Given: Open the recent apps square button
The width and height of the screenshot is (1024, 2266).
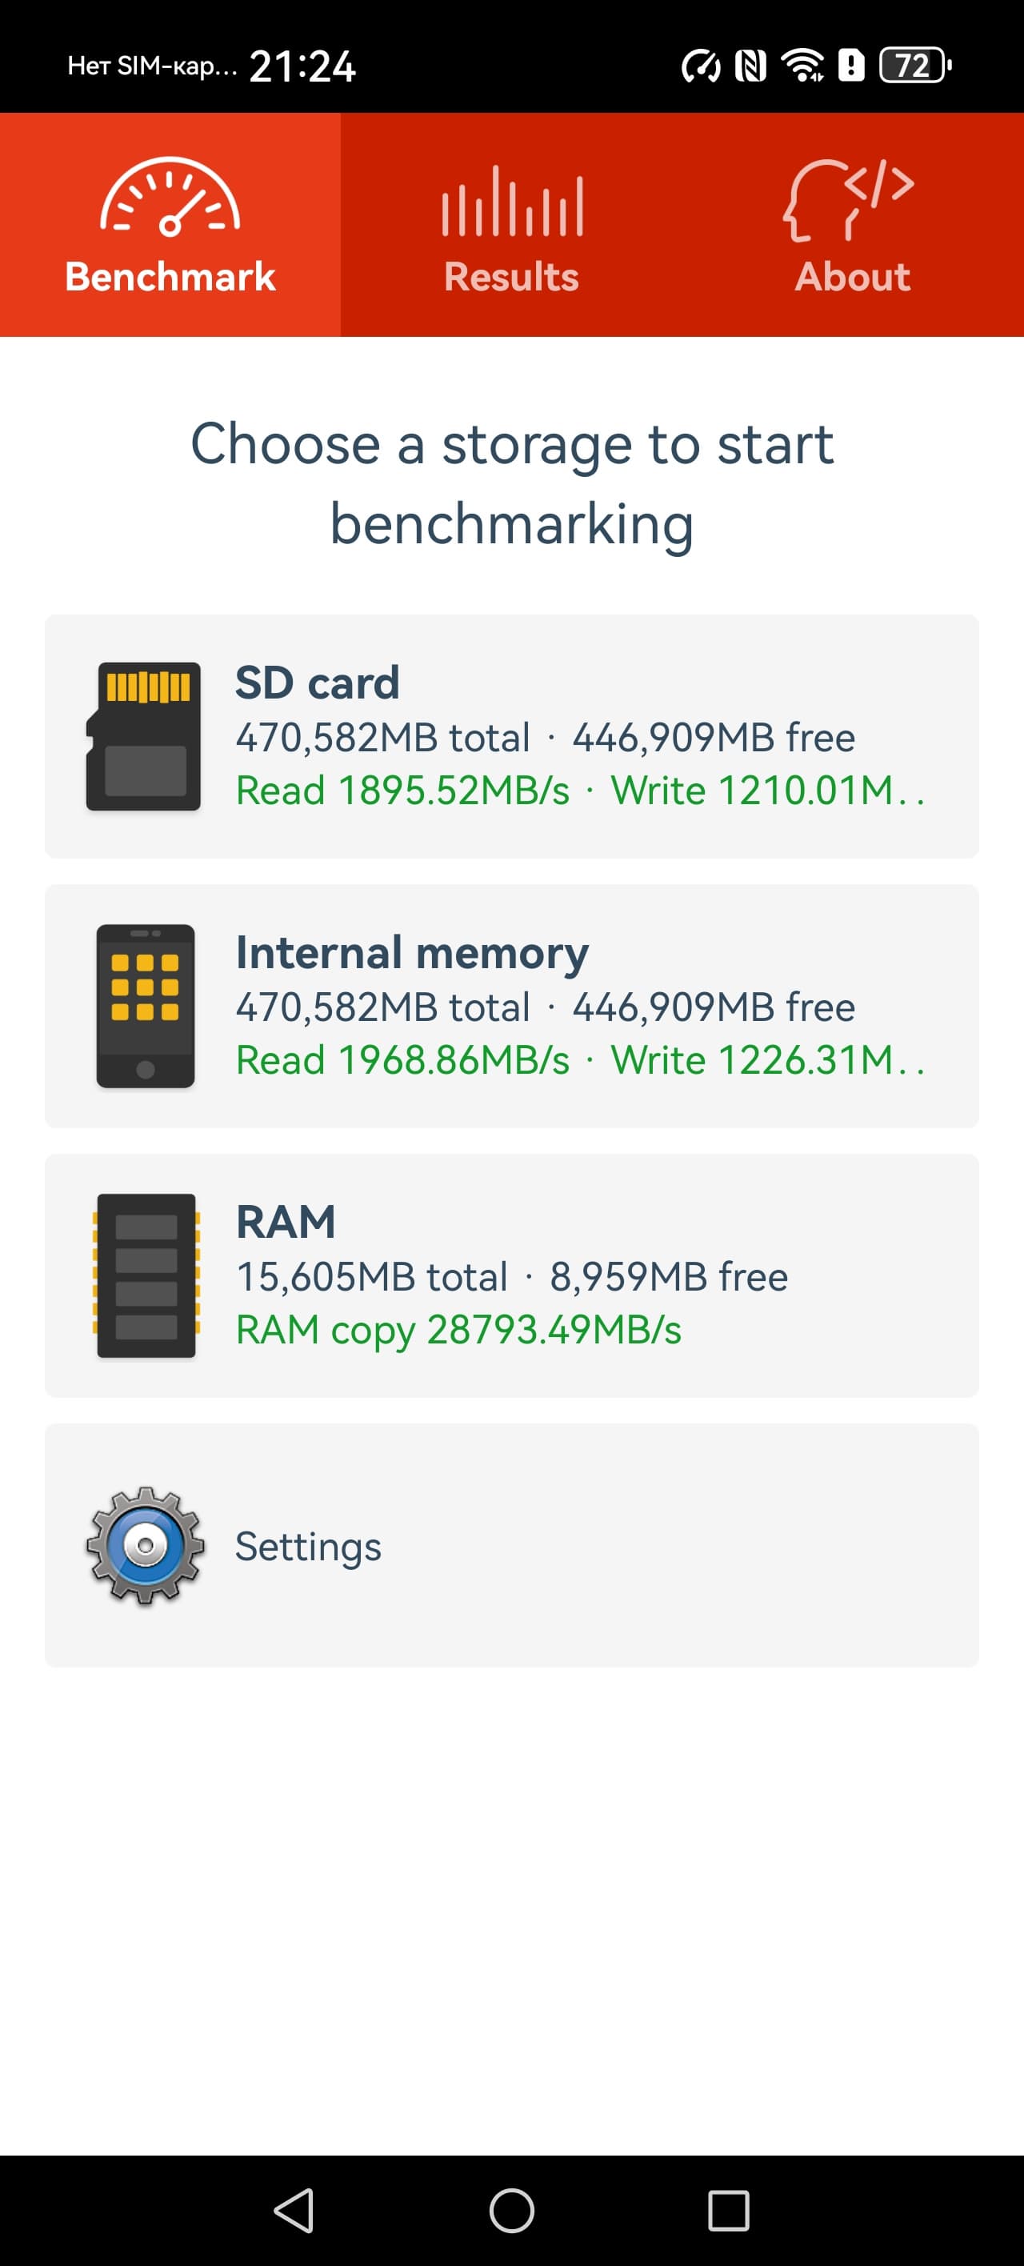Looking at the screenshot, I should [x=729, y=2211].
